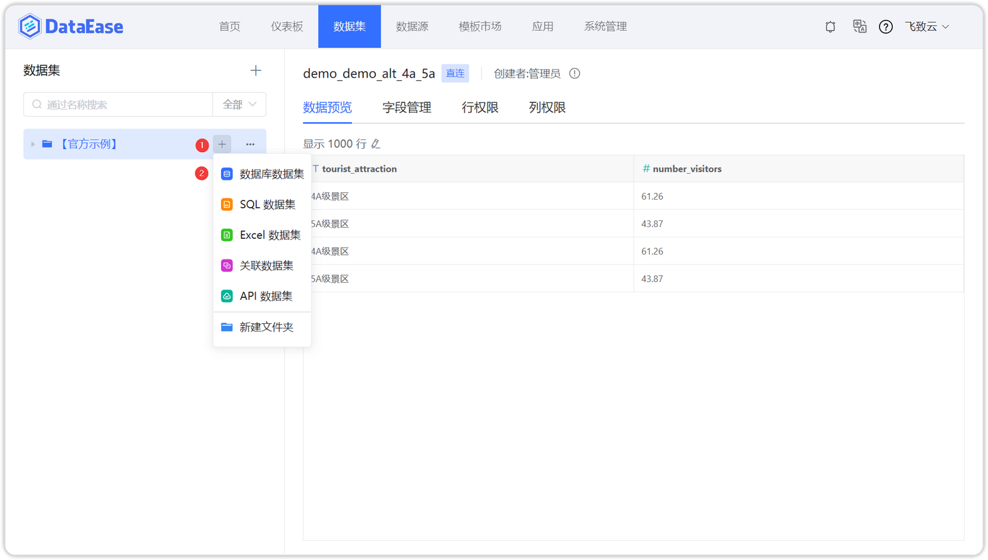Select the 【官方示例】 tree item
988x560 pixels.
point(145,144)
